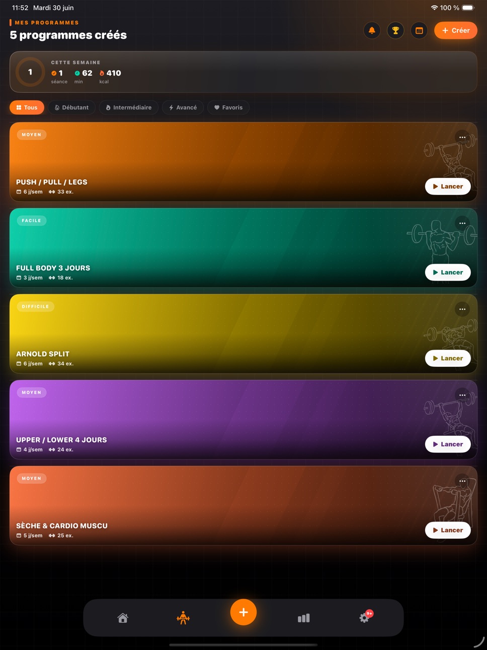Open more options for Push / Pull / Legs
487x650 pixels.
click(462, 138)
